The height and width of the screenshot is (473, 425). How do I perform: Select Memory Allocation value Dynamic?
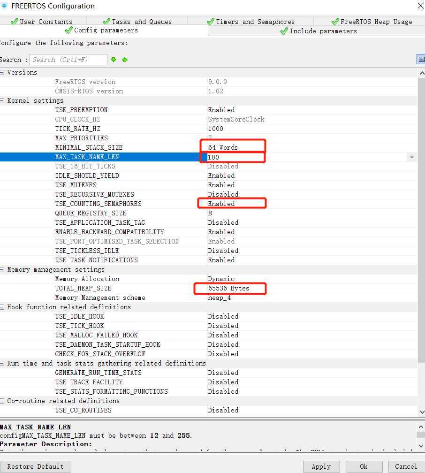coord(221,279)
